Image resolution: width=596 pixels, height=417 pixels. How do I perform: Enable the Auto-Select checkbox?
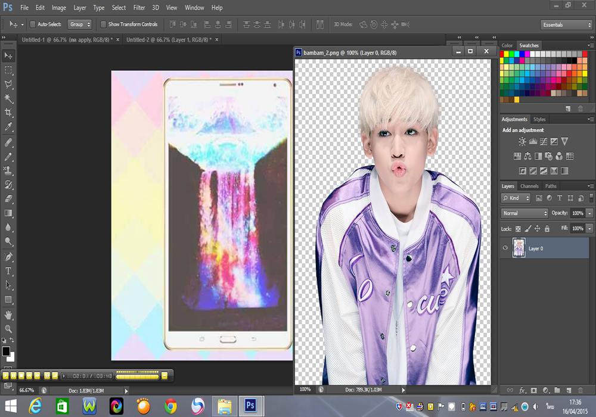pos(33,24)
